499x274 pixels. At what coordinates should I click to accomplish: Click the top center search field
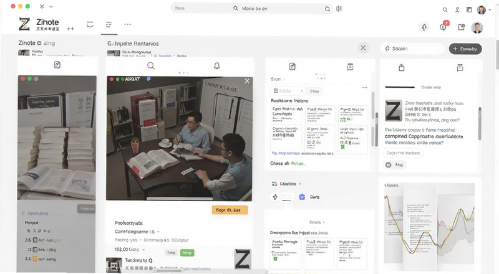[x=251, y=9]
